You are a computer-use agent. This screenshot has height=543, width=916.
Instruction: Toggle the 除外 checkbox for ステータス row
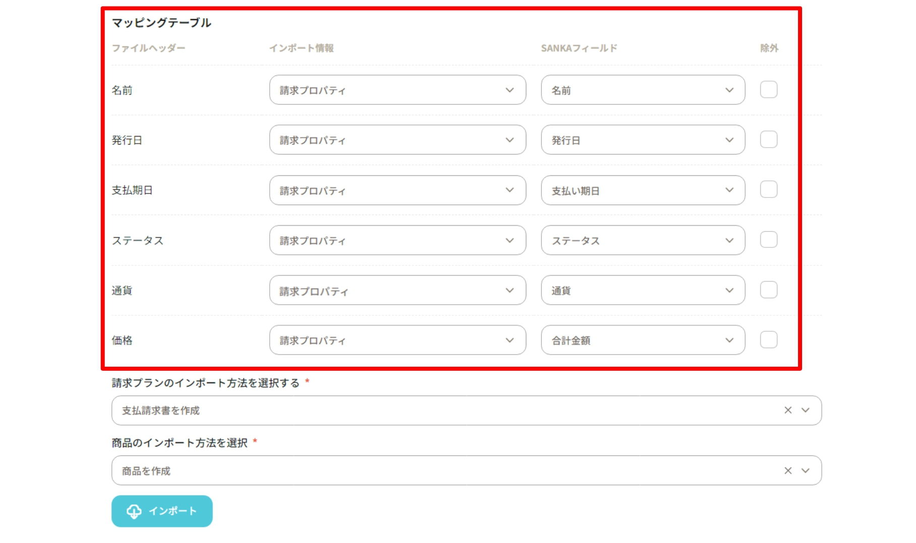pyautogui.click(x=768, y=240)
